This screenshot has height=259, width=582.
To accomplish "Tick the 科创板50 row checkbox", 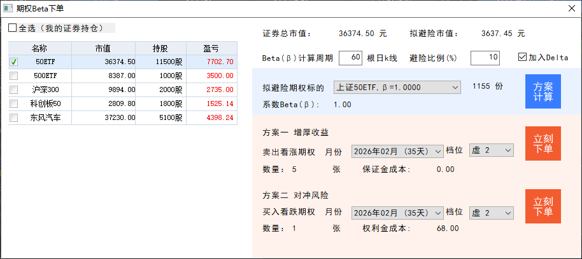I will coord(14,103).
